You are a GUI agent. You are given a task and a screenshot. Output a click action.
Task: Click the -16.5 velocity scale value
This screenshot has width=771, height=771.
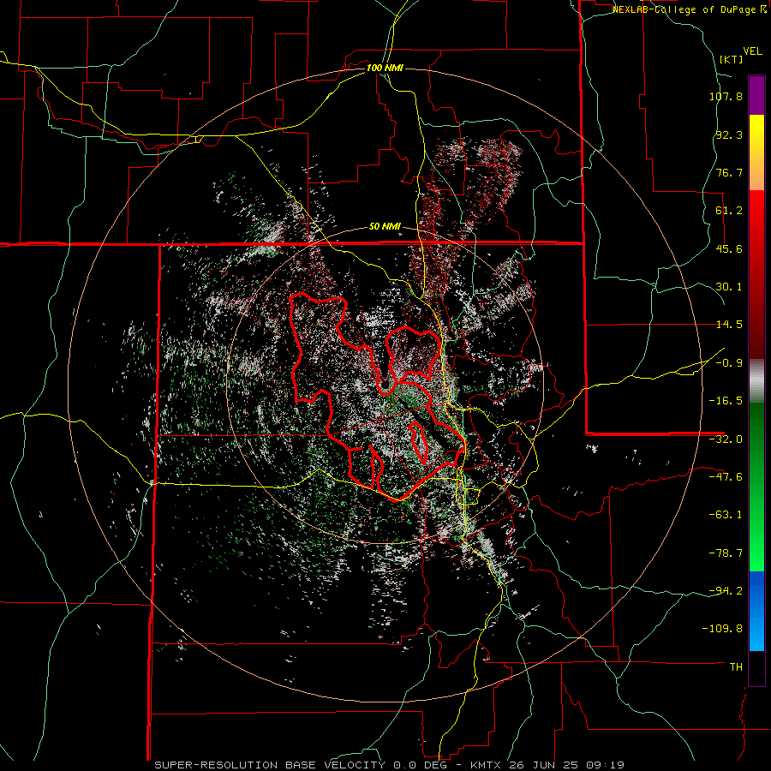click(726, 401)
